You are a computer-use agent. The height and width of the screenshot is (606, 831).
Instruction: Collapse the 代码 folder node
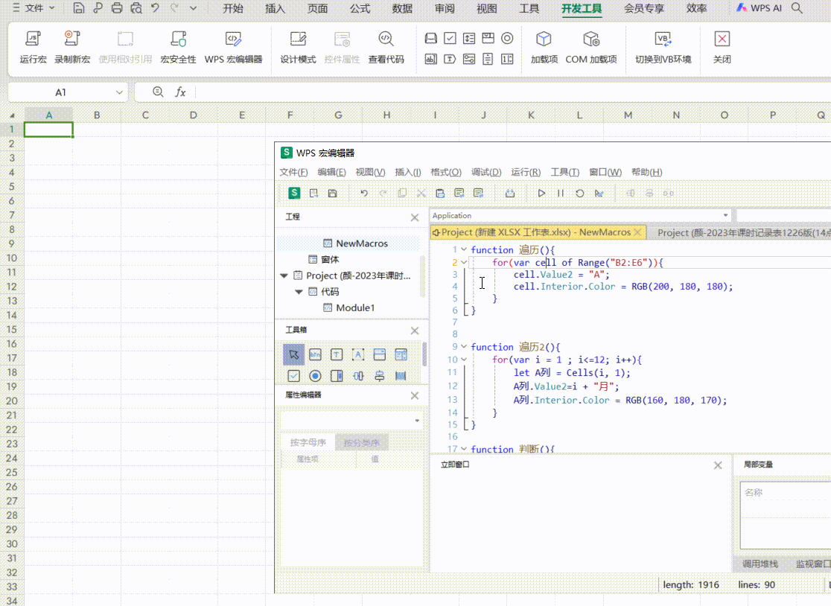(x=299, y=292)
